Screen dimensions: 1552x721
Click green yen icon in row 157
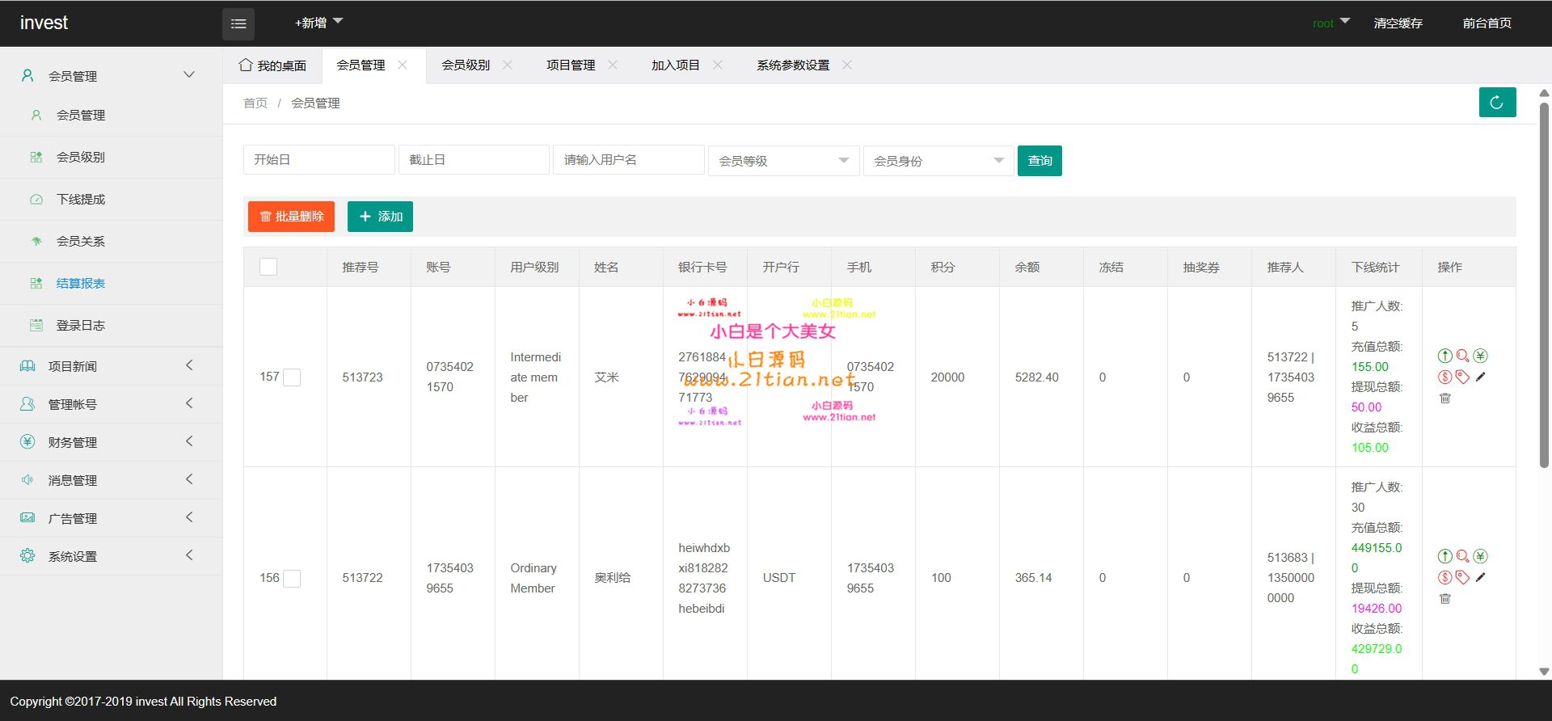point(1481,356)
